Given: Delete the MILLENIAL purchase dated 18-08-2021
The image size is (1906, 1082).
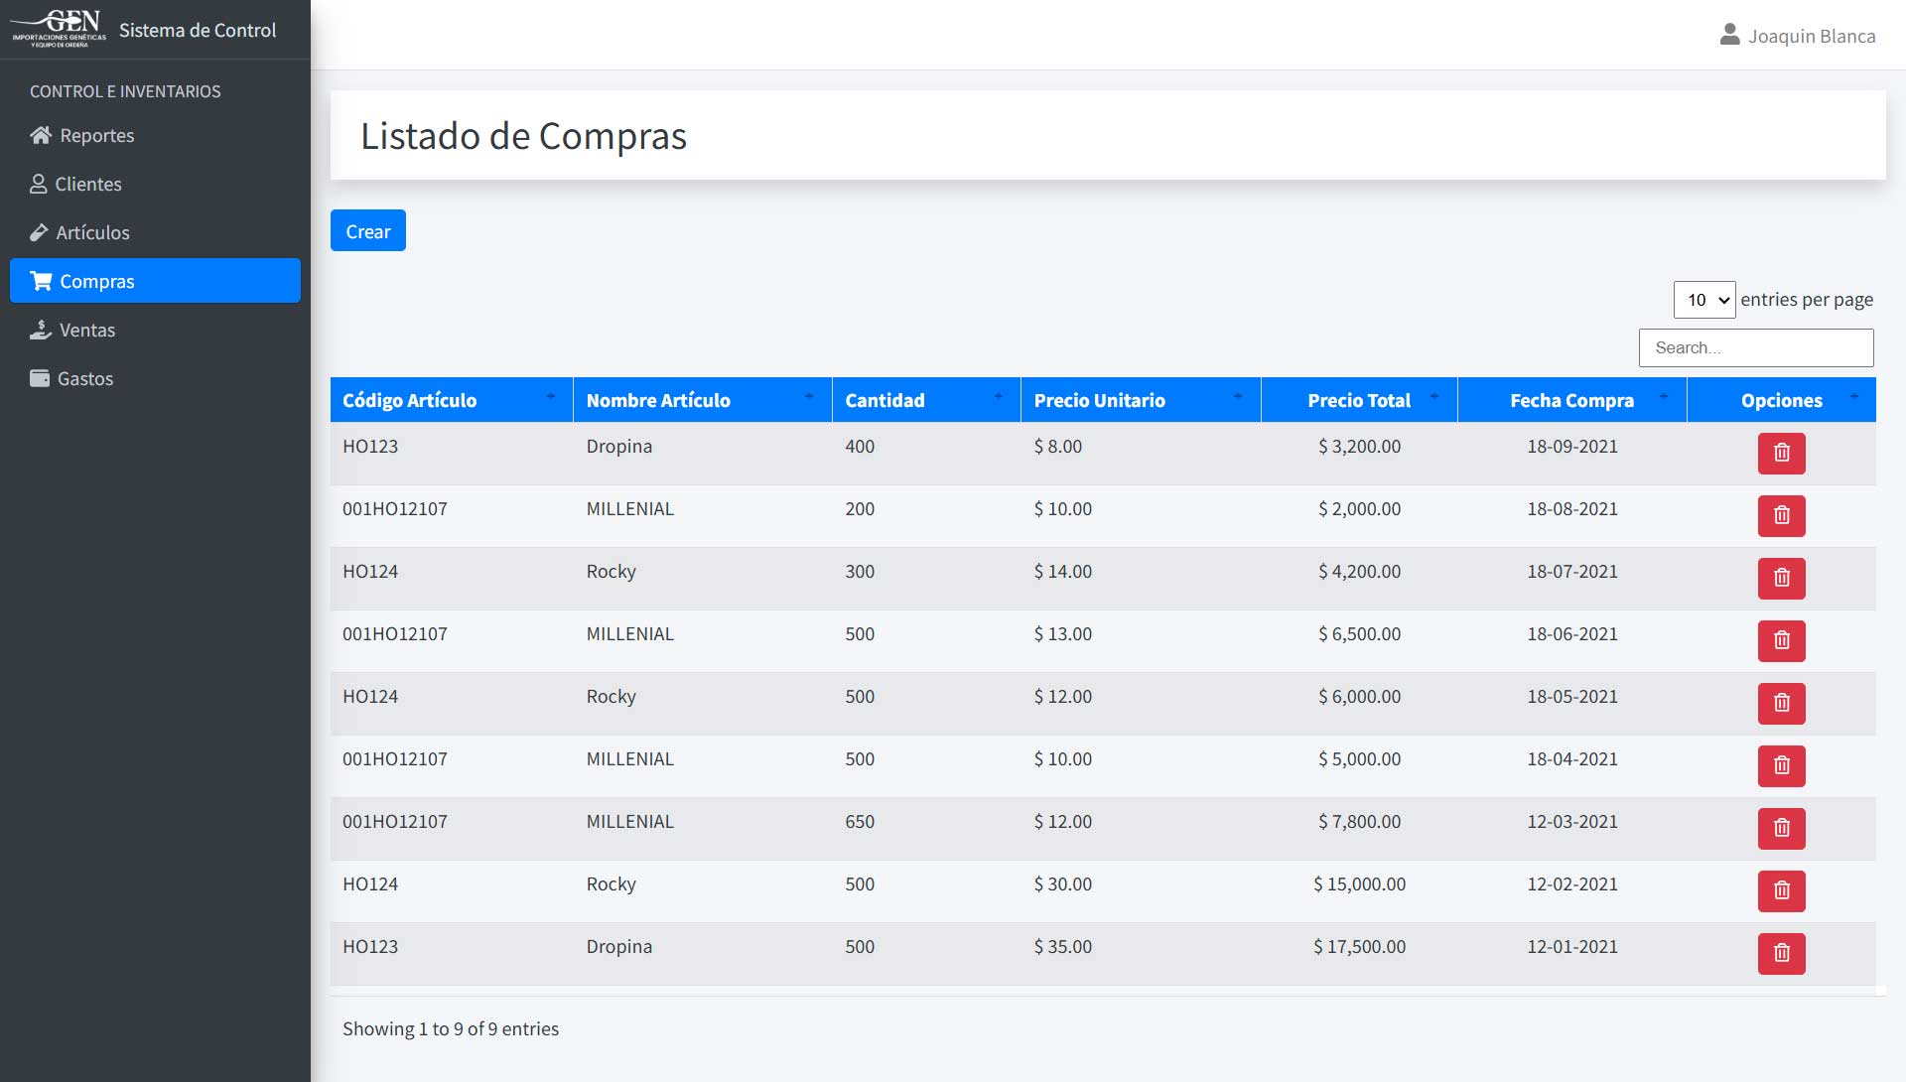Looking at the screenshot, I should 1781,516.
